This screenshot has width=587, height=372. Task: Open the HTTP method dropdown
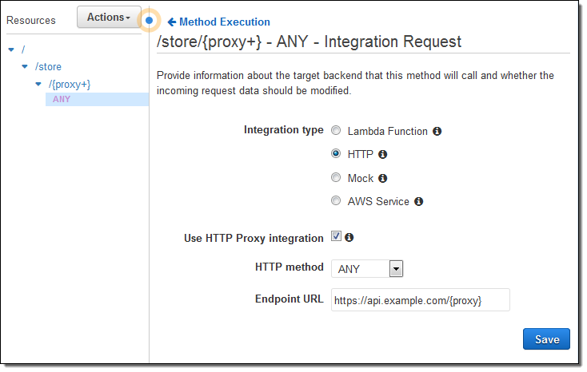(x=395, y=269)
